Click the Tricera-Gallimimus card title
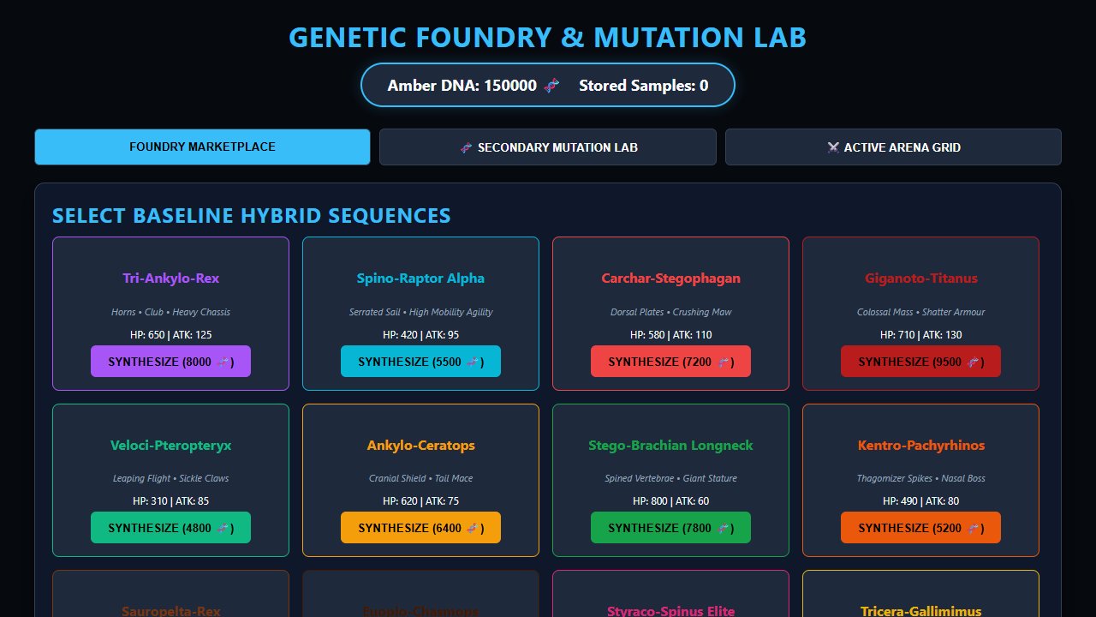Image resolution: width=1096 pixels, height=617 pixels. point(920,611)
